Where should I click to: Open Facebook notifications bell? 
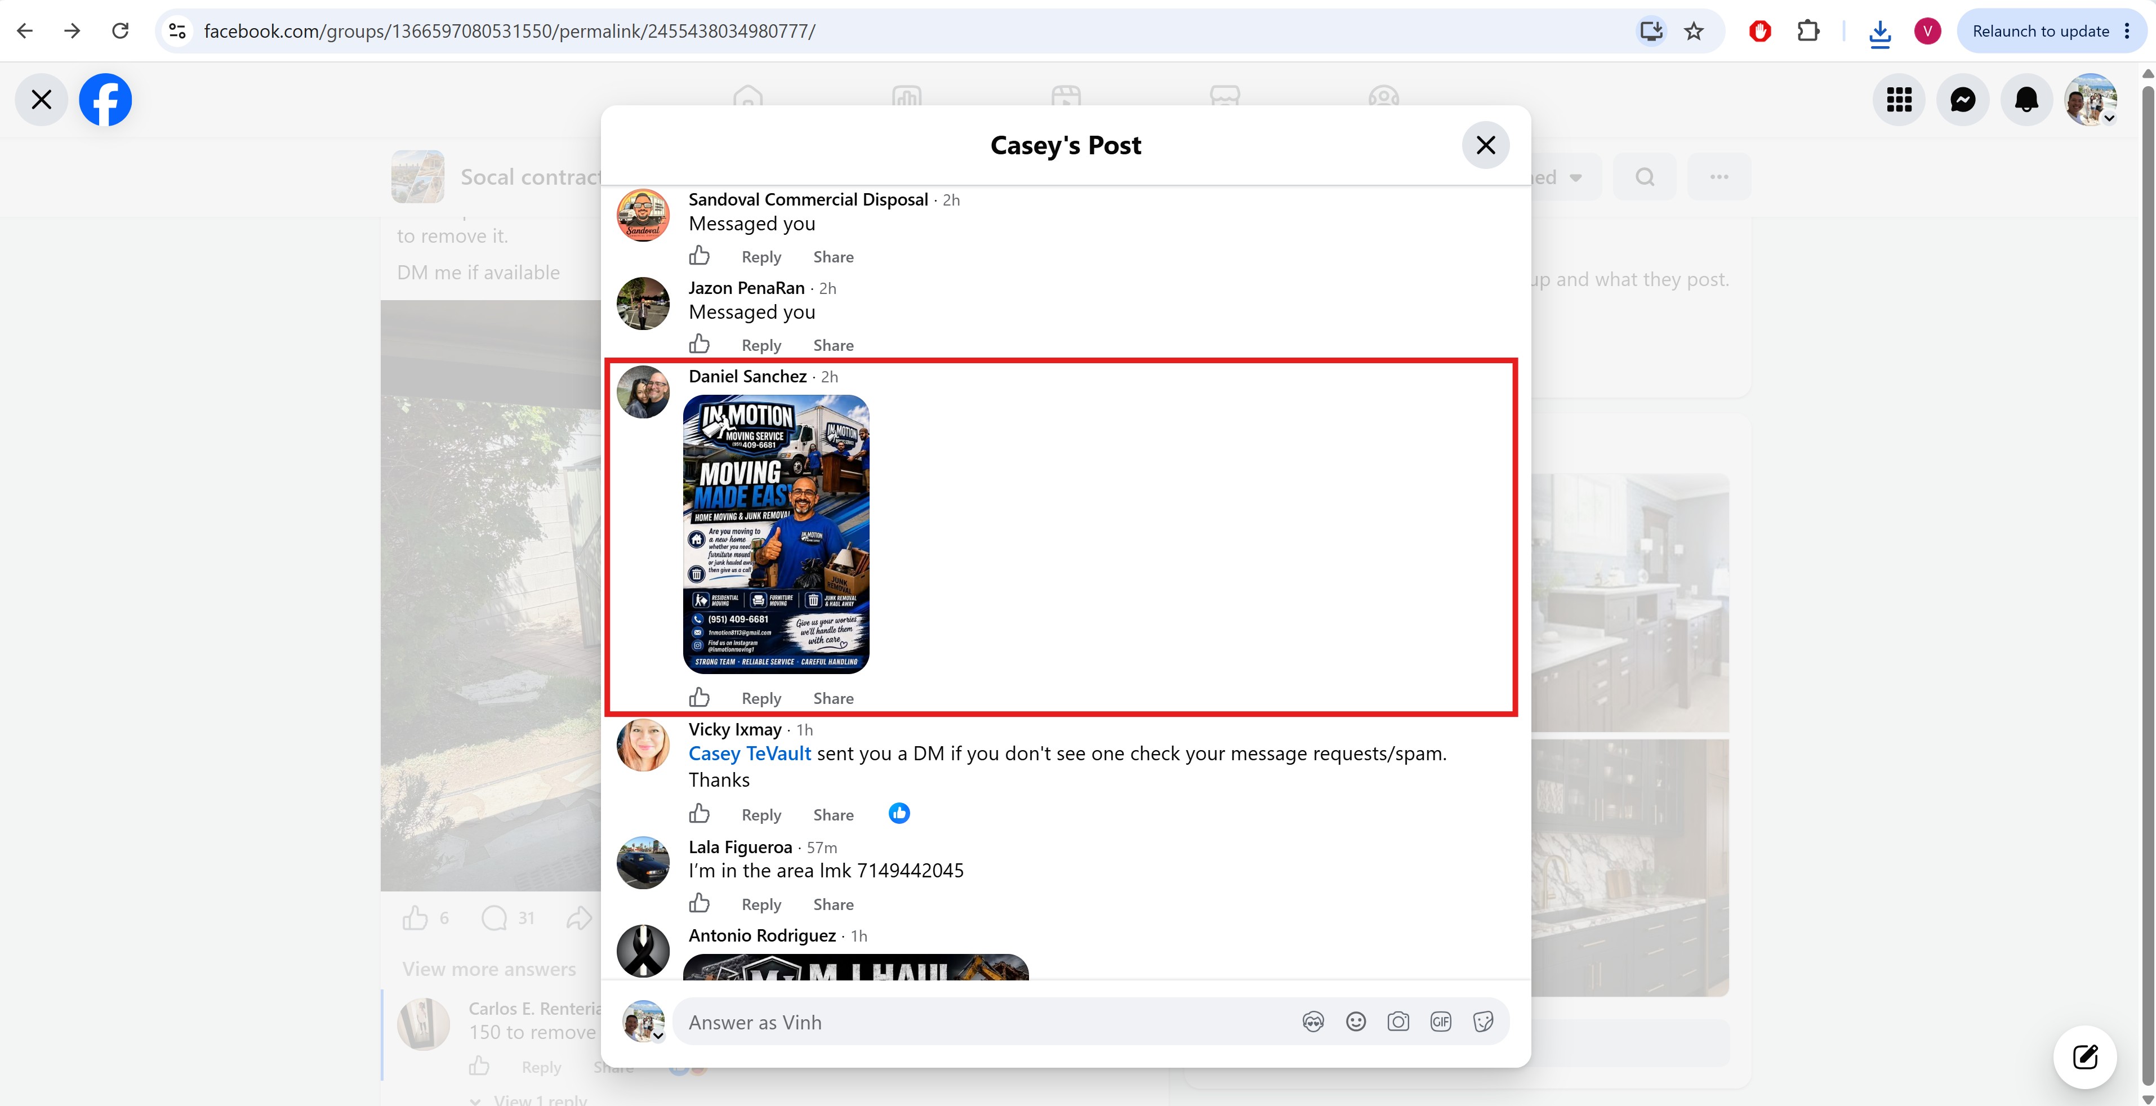[x=2026, y=100]
